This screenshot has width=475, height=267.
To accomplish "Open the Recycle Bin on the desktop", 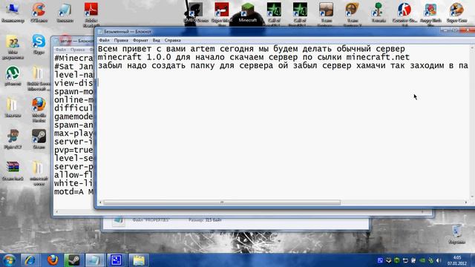I will (456, 234).
